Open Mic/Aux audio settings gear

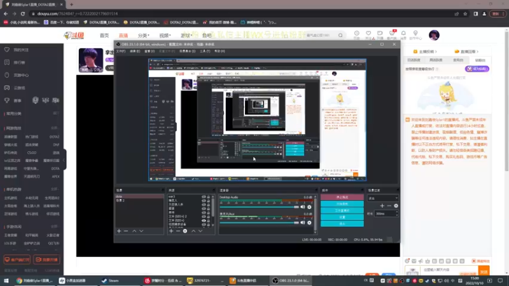[309, 222]
